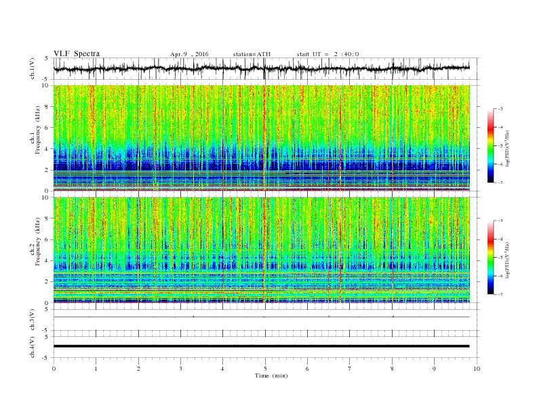The height and width of the screenshot is (414, 537).
Task: Click the date label 'Apr. 9, 2016'
Action: 189,54
